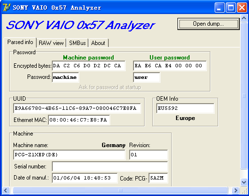Click the vertical scrollbar down arrow
249x196 pixels.
pos(244,182)
